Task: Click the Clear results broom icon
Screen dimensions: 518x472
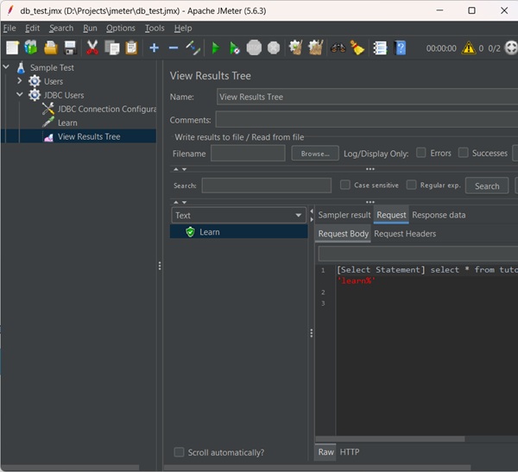Action: [x=295, y=48]
